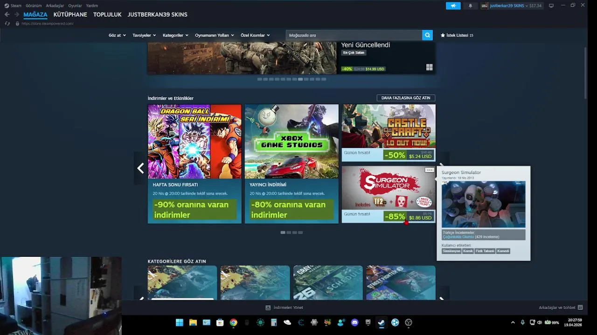Switch to the MAĞAZA tab
597x335 pixels.
pos(35,14)
